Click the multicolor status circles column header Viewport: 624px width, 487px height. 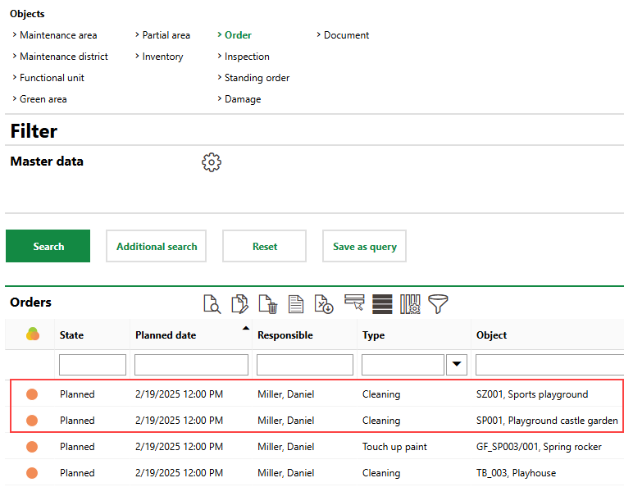point(32,335)
